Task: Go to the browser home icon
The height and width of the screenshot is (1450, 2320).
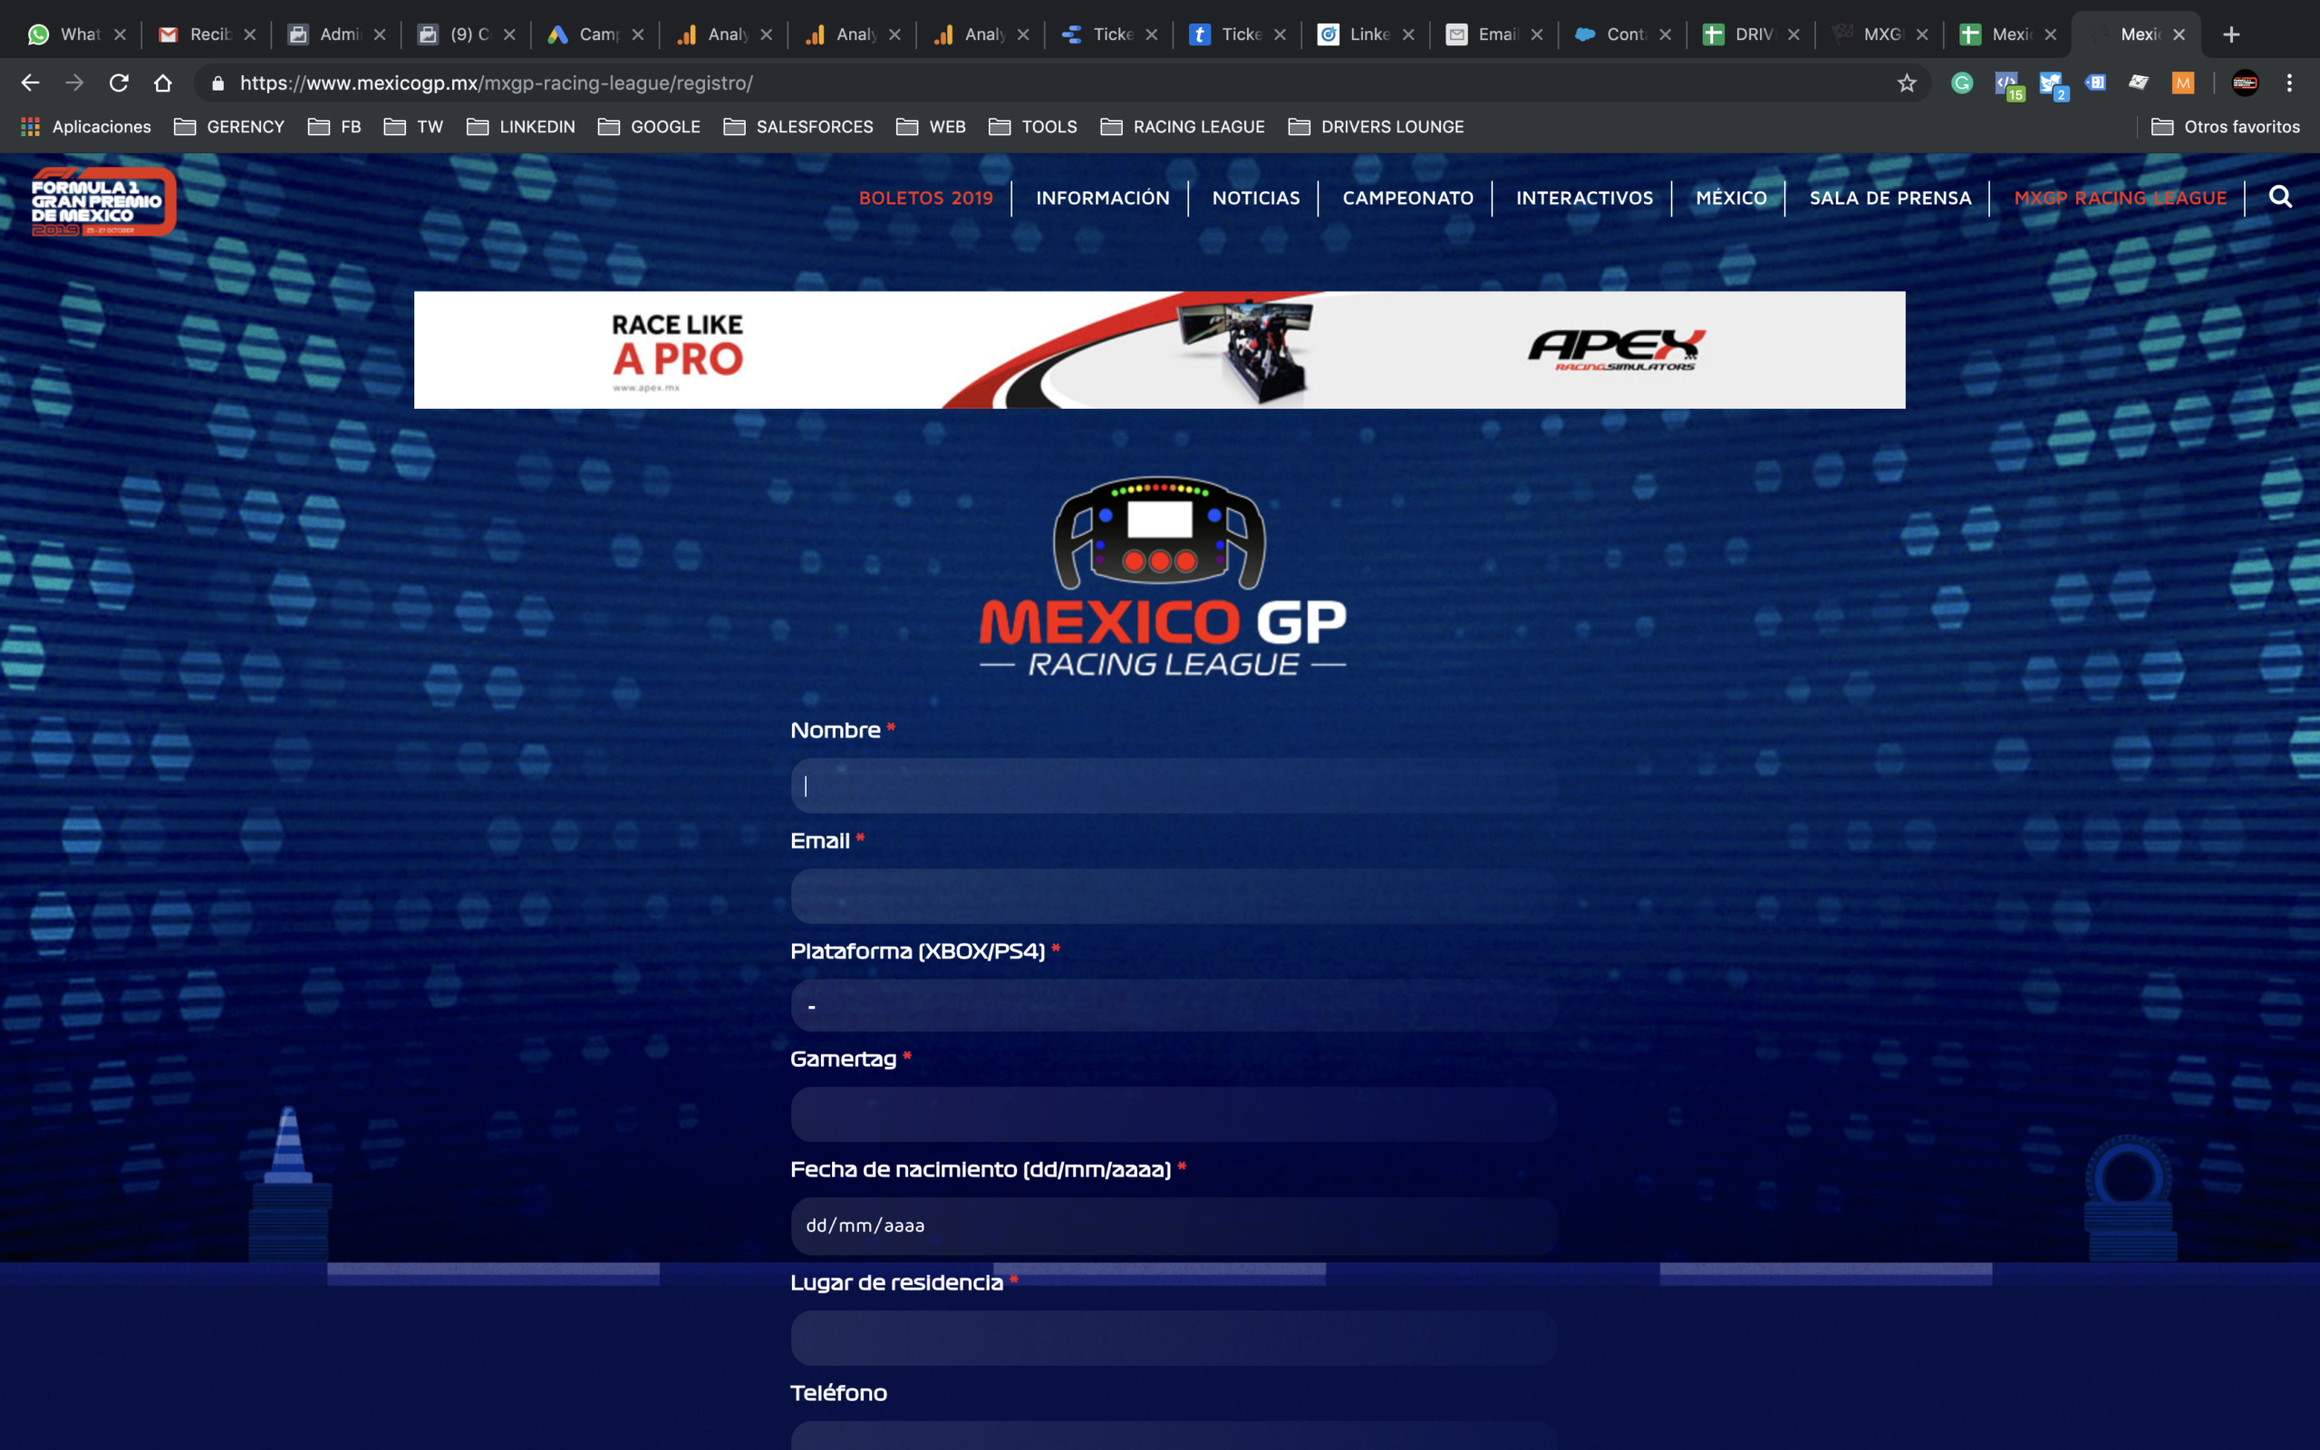Action: click(x=163, y=83)
